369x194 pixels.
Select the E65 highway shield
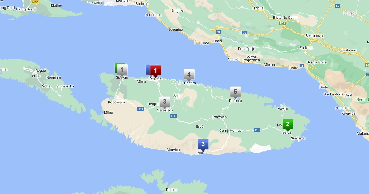[x=283, y=23]
